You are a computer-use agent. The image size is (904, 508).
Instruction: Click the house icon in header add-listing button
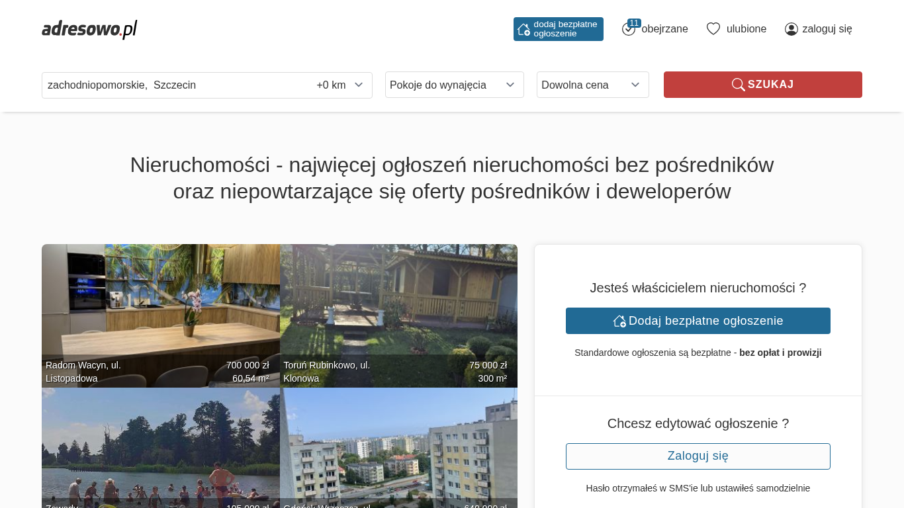(x=523, y=29)
